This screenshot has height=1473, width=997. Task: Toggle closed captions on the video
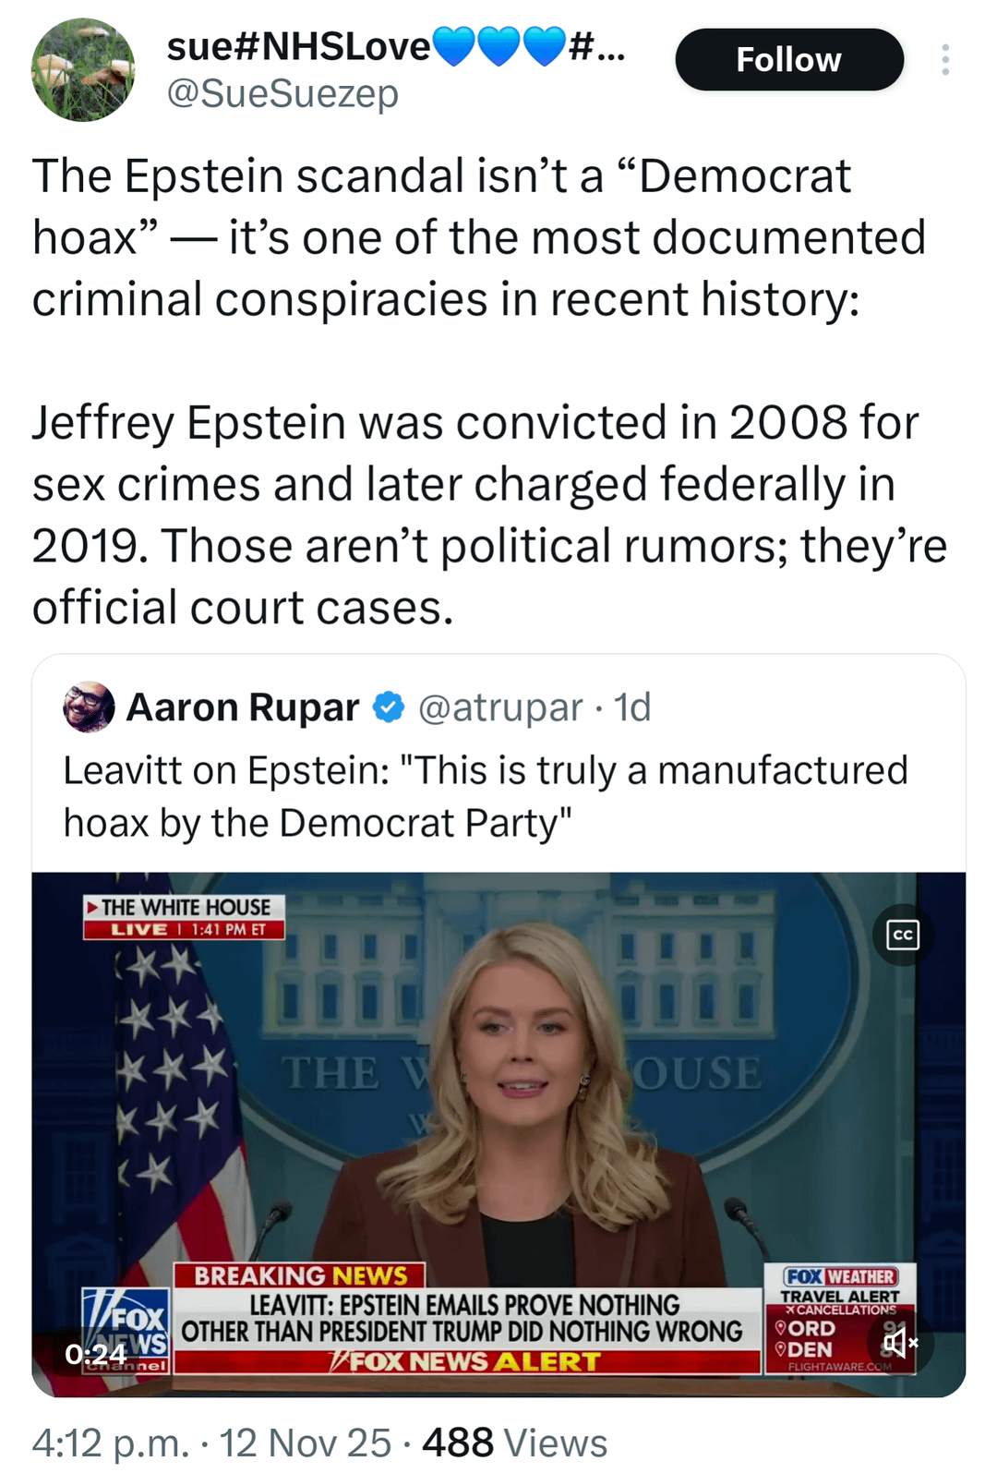902,935
